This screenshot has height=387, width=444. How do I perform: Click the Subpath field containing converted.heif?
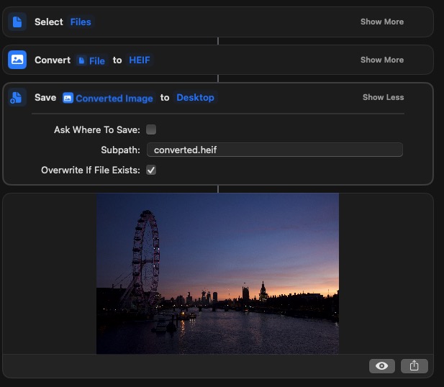coord(274,150)
